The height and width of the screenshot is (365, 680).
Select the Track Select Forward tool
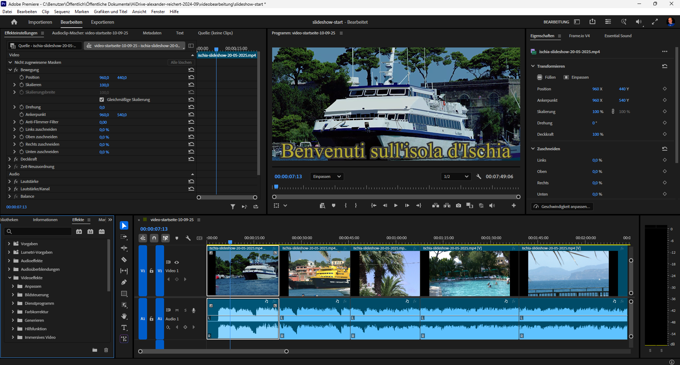point(124,237)
